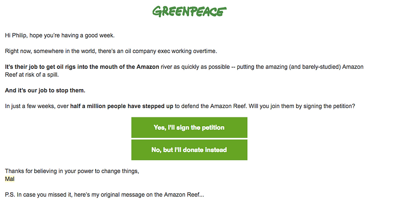Screen dimensions: 397x217
Task: Click "Amazon Reef..." at the end of the P.S.
Action: click(x=184, y=195)
